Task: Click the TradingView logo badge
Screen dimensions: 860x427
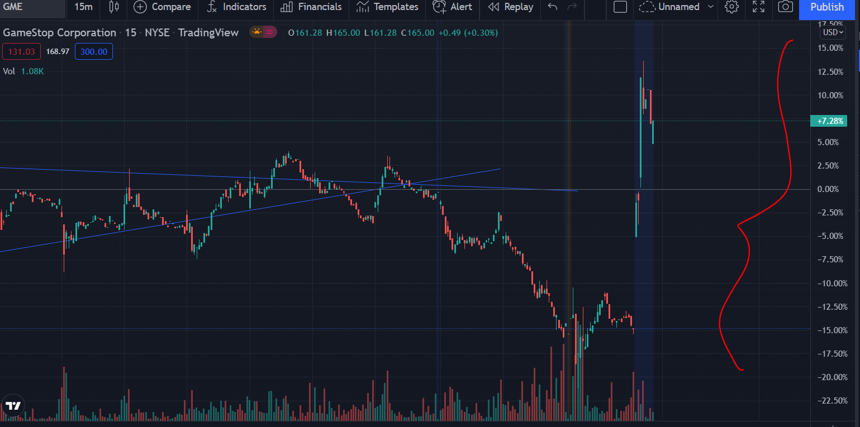Action: click(12, 406)
